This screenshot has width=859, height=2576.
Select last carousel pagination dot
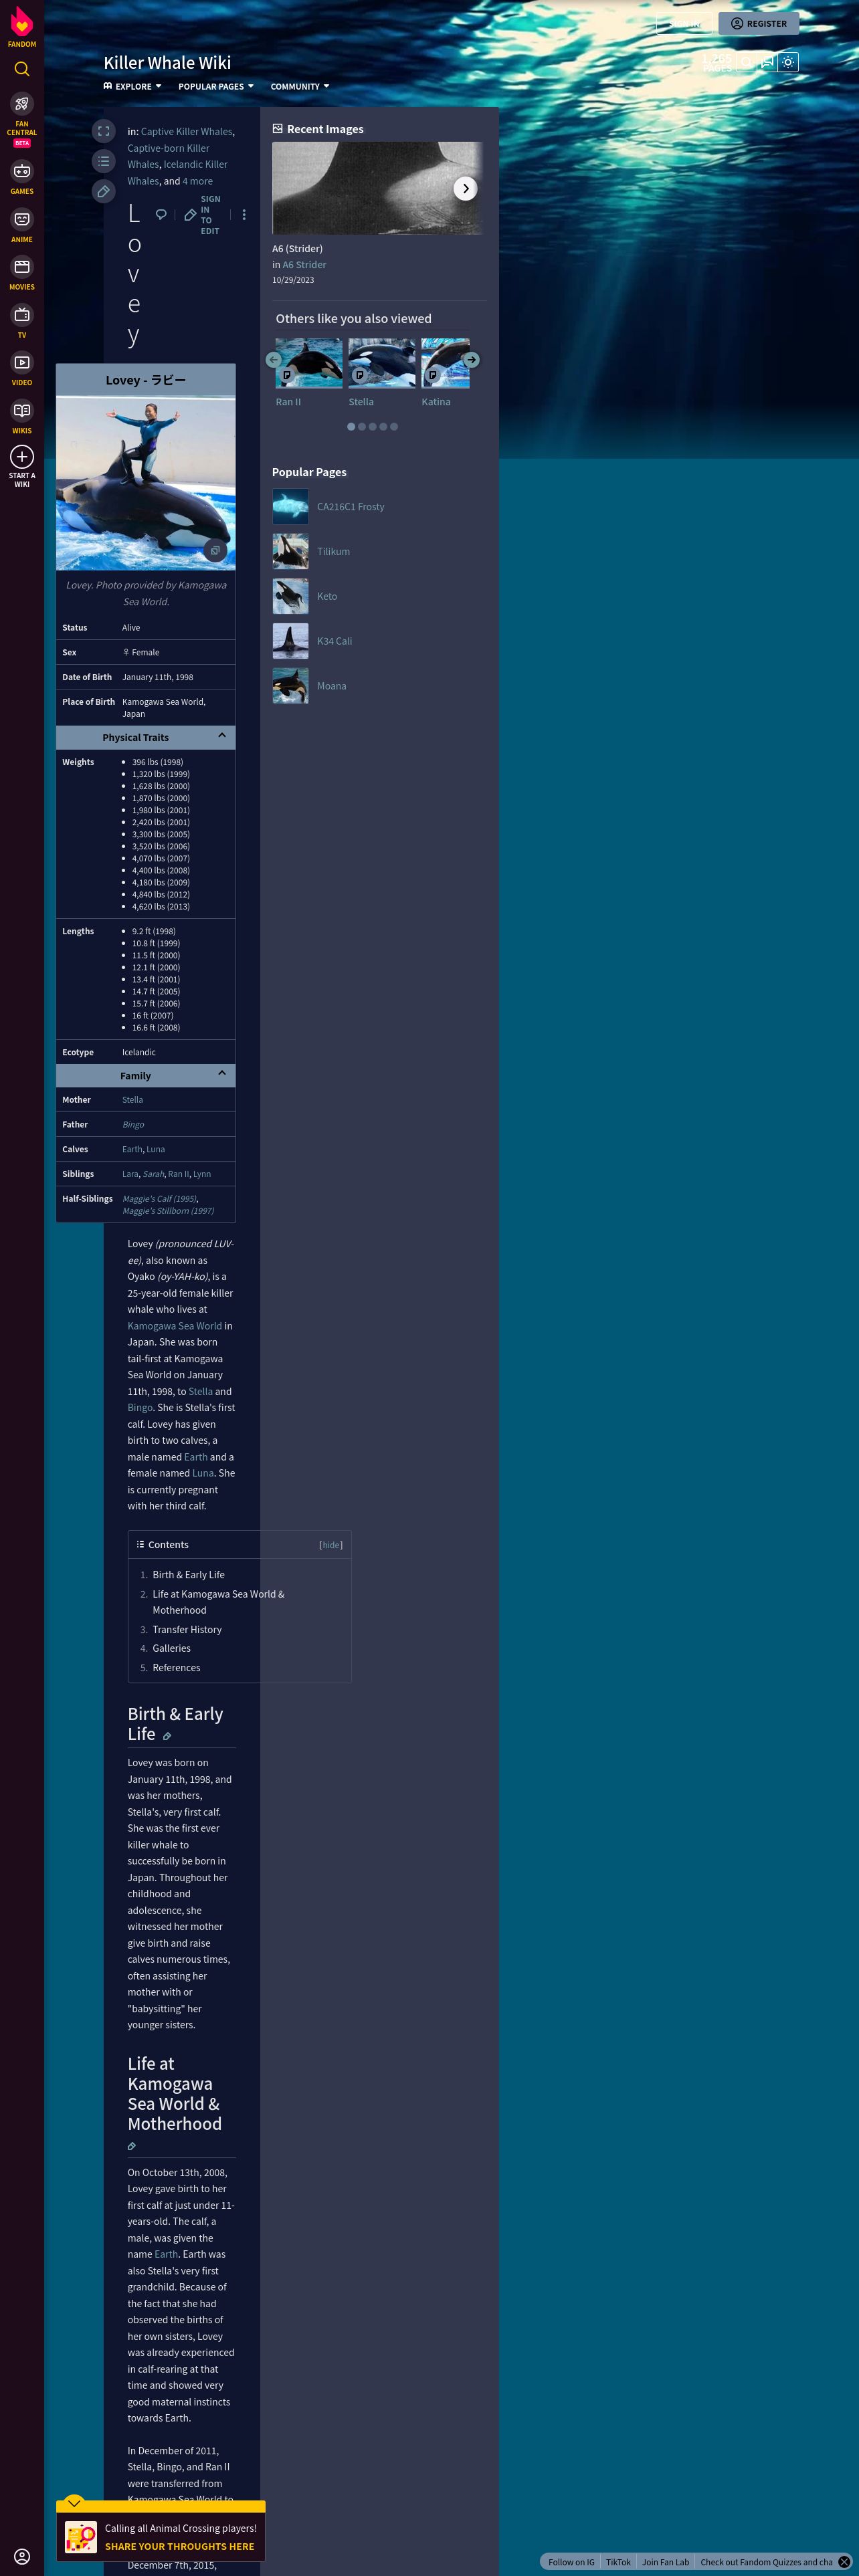point(394,426)
